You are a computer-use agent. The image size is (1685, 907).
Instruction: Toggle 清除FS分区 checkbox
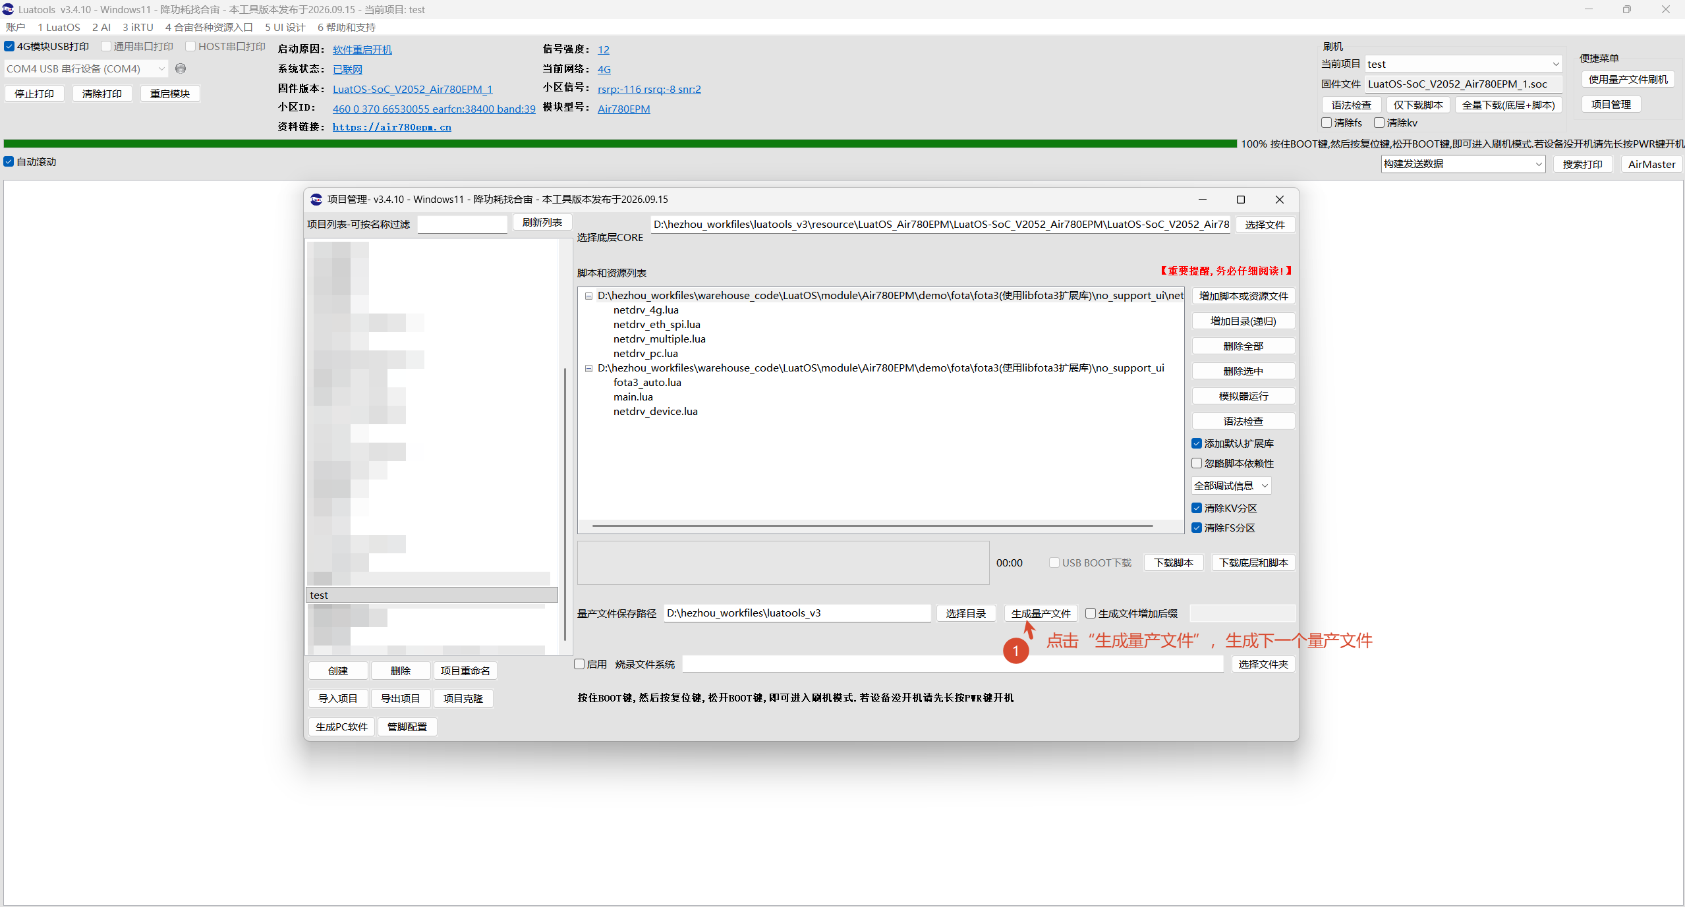(1197, 528)
